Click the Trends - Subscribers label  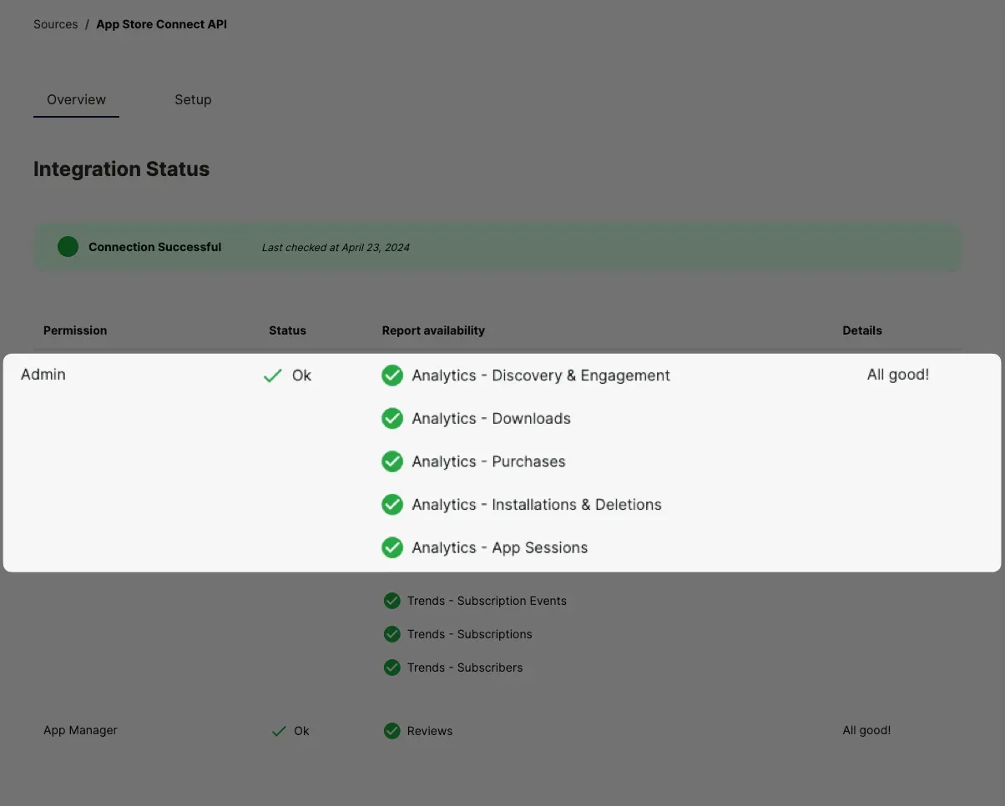[x=465, y=667]
